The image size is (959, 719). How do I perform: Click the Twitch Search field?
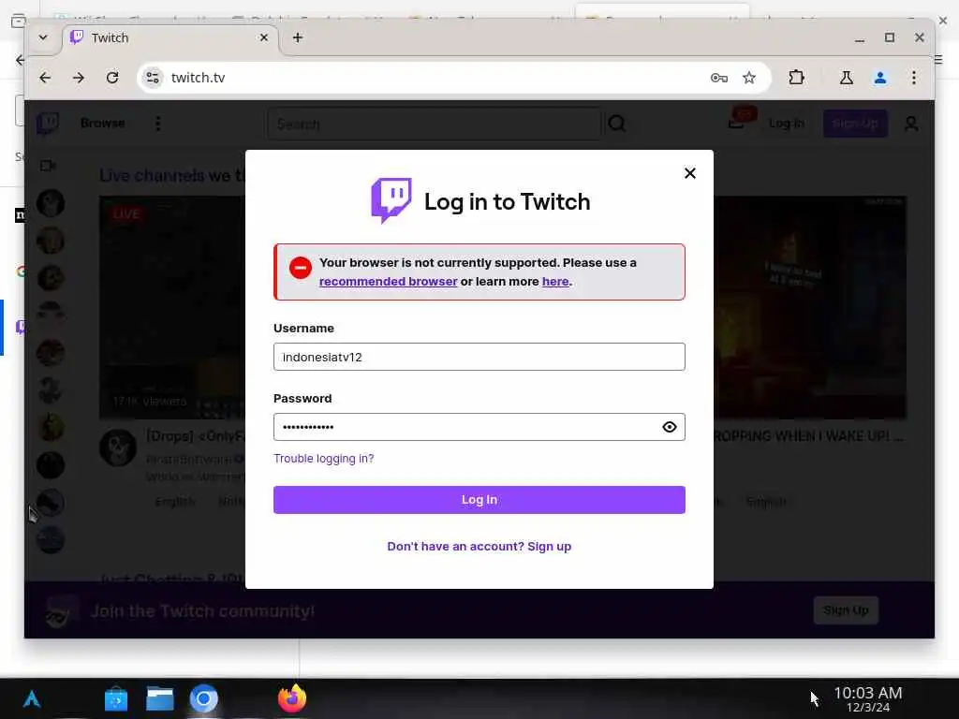(435, 125)
